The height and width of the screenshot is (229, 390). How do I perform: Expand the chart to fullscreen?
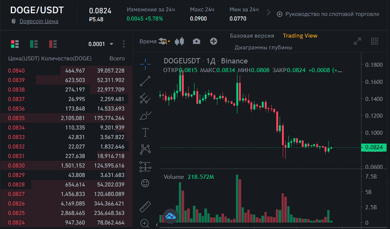pyautogui.click(x=357, y=41)
